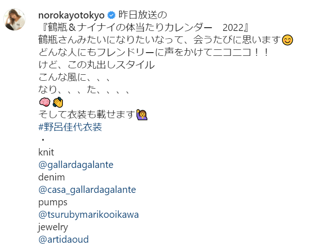Click the woman raising hand emoji
331x251 pixels.
pos(142,115)
